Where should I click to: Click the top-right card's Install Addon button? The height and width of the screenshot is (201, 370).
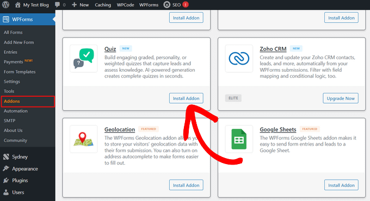pos(341,18)
